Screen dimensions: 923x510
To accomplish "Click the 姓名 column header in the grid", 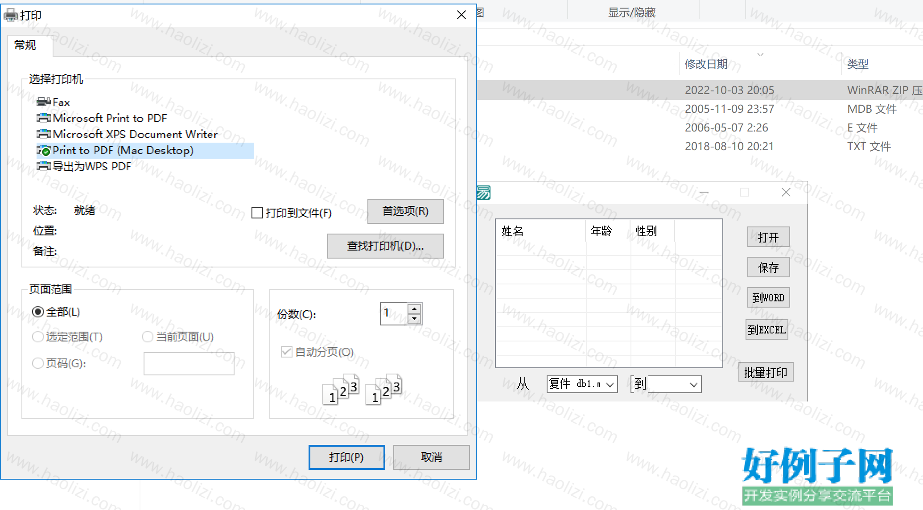I will (x=541, y=231).
